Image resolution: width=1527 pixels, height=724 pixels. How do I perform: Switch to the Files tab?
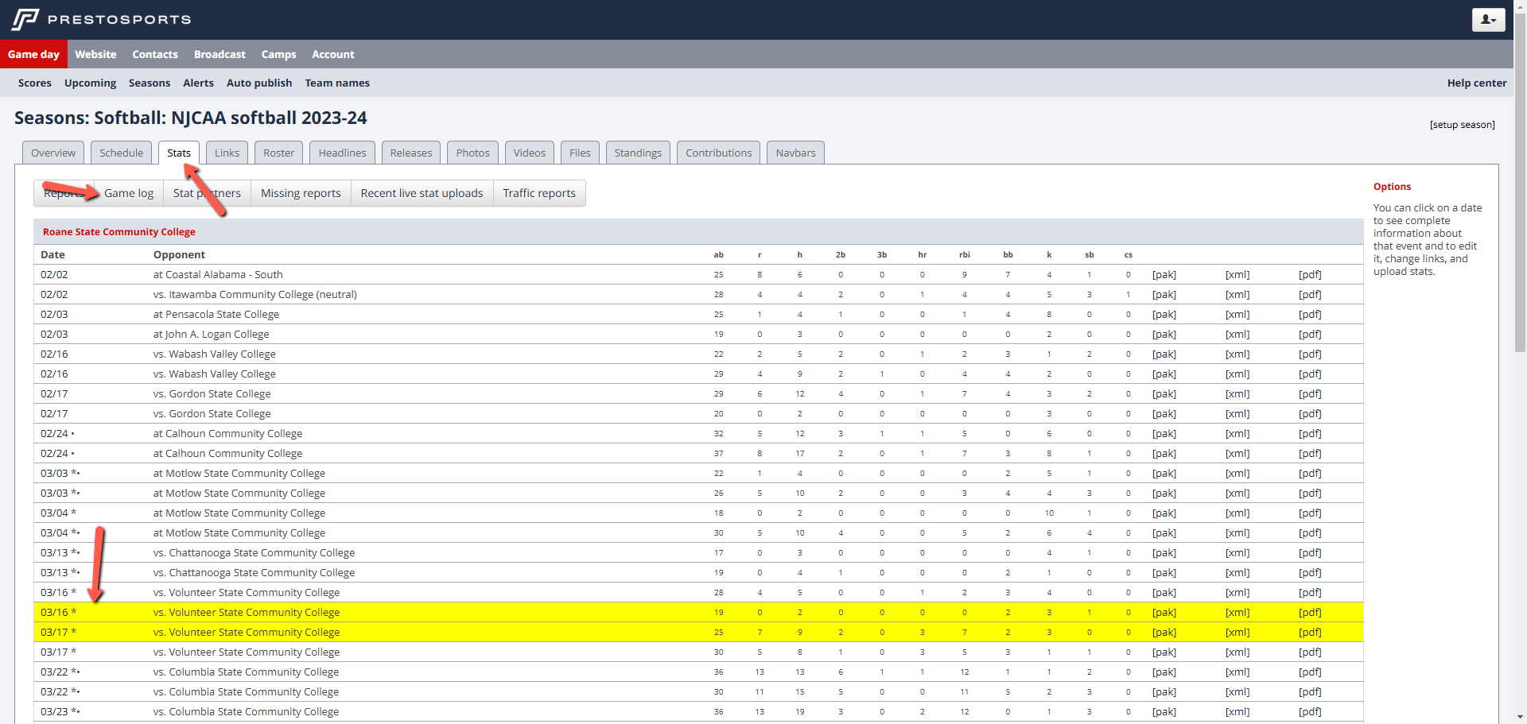click(580, 153)
